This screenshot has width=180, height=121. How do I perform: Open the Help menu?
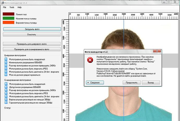(x=20, y=7)
